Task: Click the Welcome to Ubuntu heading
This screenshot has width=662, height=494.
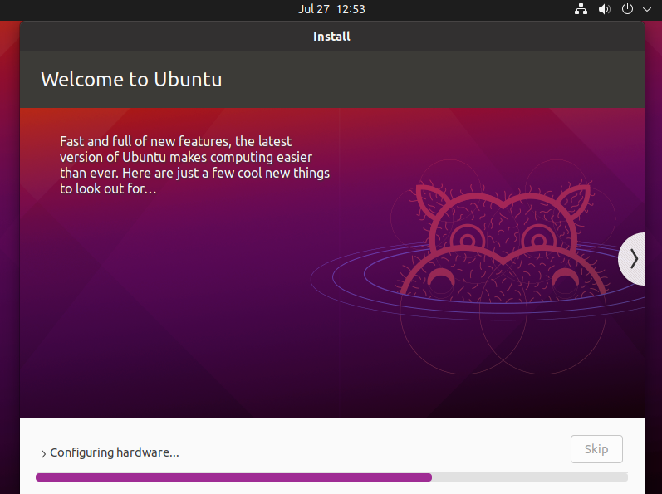Action: pyautogui.click(x=131, y=80)
